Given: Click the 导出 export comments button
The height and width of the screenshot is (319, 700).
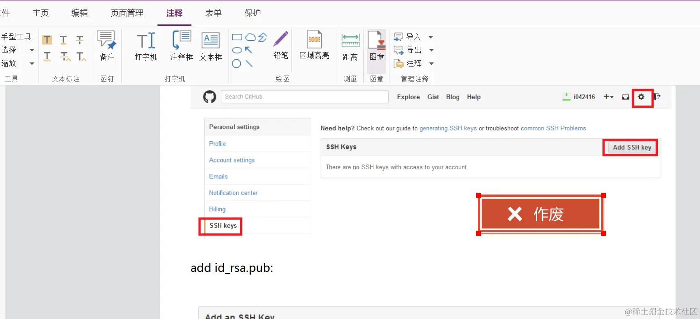Looking at the screenshot, I should click(408, 50).
